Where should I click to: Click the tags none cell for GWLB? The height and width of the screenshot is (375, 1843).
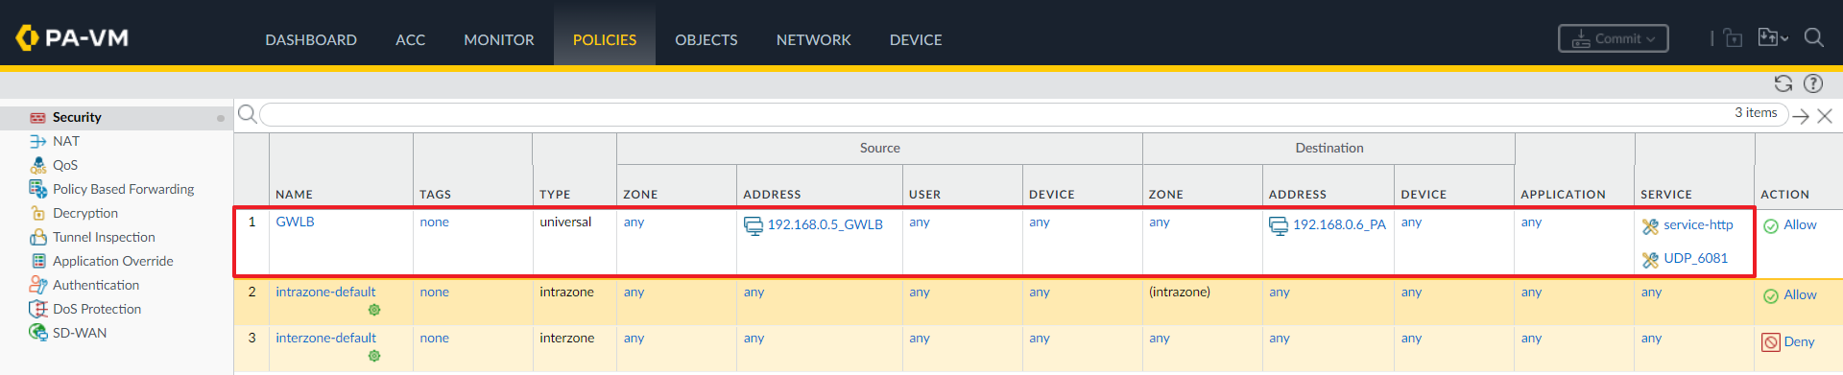pyautogui.click(x=434, y=222)
